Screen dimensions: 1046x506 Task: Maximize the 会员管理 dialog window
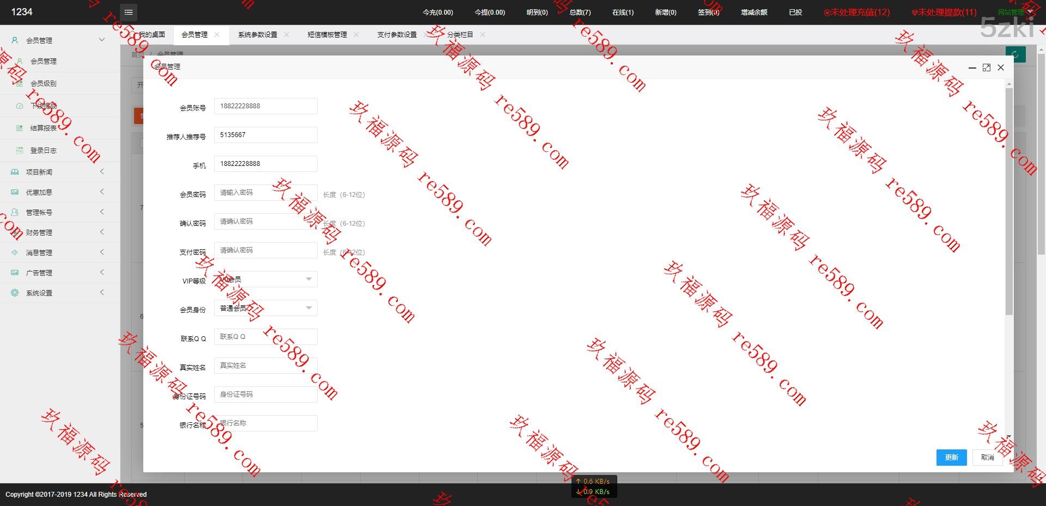click(986, 67)
